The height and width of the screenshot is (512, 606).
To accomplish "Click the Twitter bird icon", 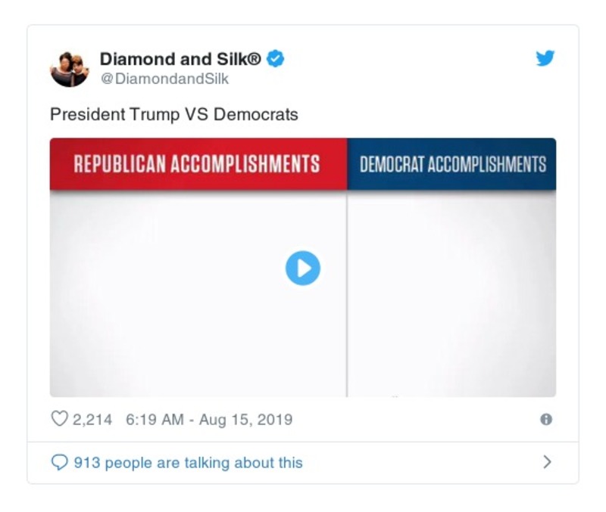I will click(x=545, y=57).
